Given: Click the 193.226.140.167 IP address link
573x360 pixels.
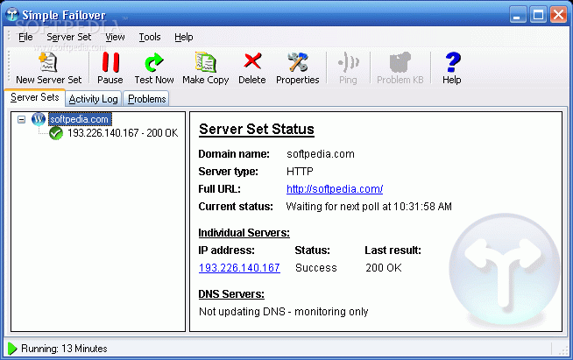Looking at the screenshot, I should pos(239,268).
